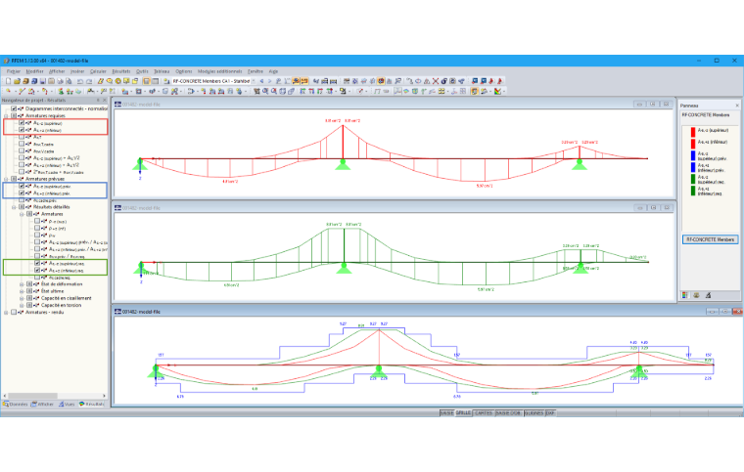Viewport: 744px width, 472px height.
Task: Open the Modifier menu
Action: tap(34, 71)
